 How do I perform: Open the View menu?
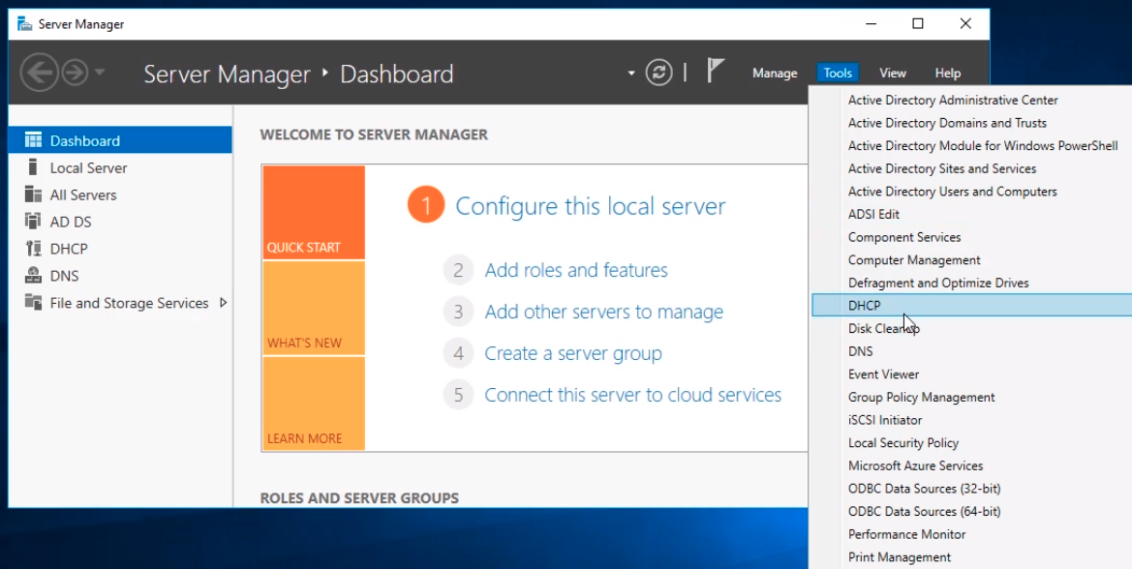pyautogui.click(x=892, y=74)
